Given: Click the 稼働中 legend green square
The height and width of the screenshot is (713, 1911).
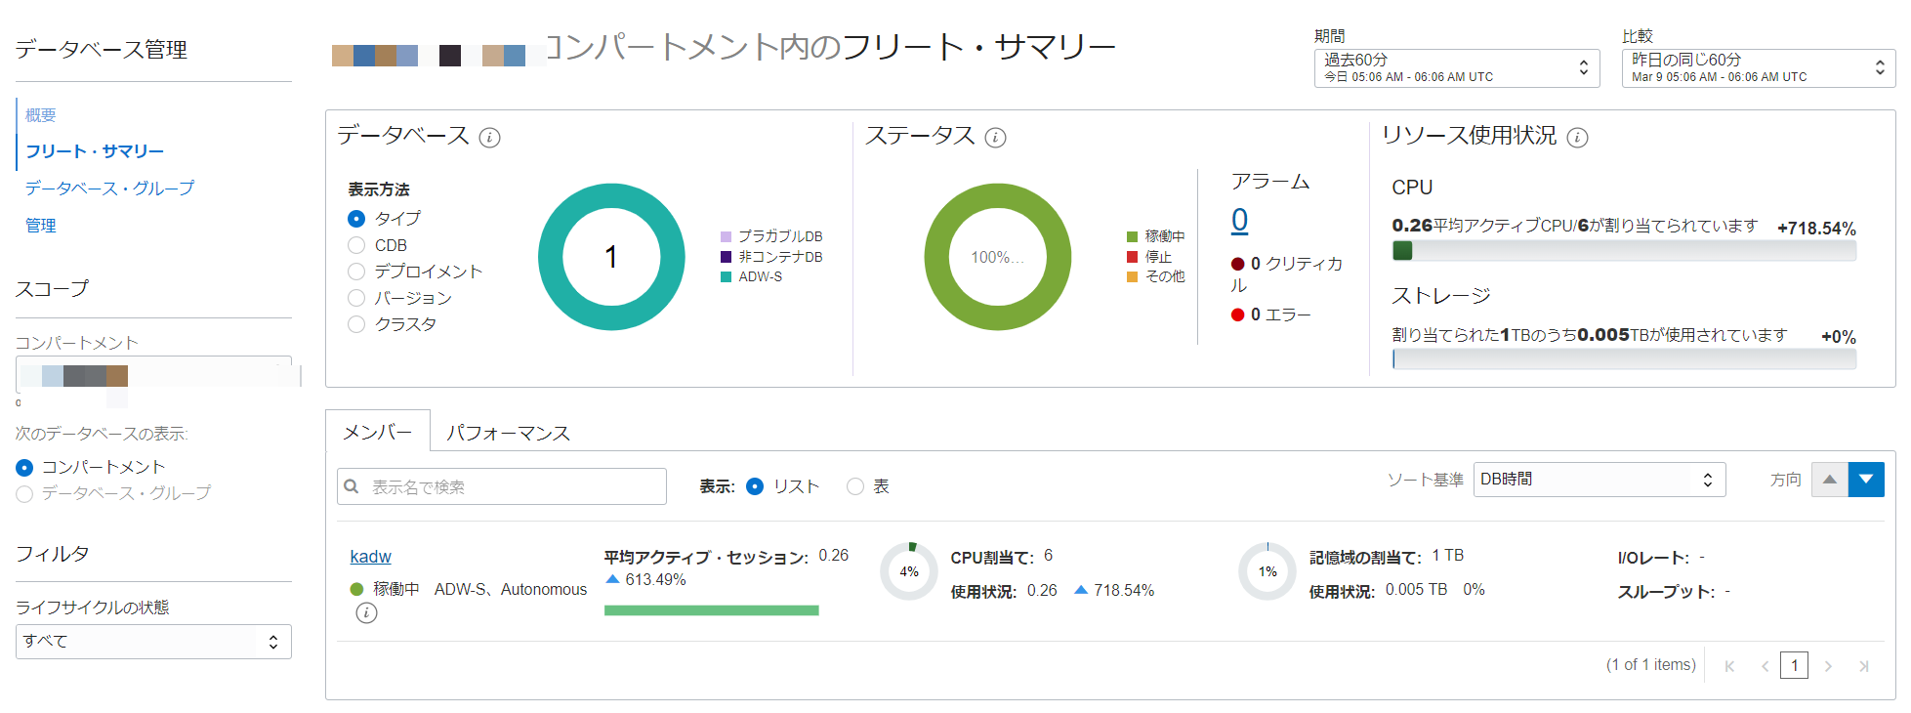Looking at the screenshot, I should 1132,236.
